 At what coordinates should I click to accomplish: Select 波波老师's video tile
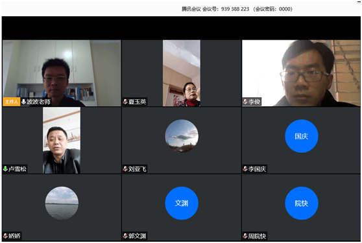point(62,73)
